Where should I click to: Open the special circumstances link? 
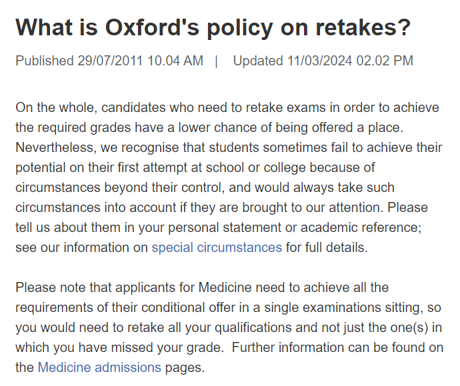pos(217,247)
